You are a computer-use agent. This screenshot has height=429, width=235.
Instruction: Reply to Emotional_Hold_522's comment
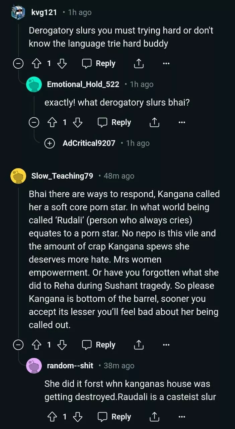click(x=114, y=123)
